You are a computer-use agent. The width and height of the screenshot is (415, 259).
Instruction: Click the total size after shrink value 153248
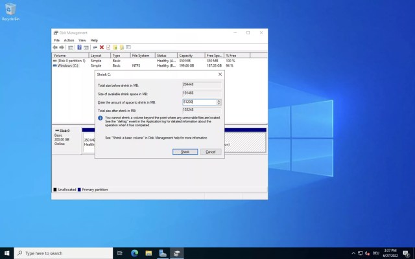click(x=202, y=110)
